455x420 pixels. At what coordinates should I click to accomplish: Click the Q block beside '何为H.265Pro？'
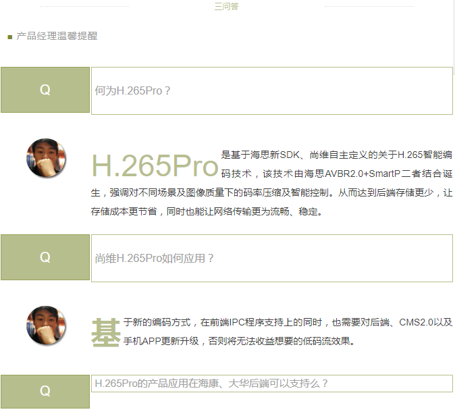click(45, 90)
